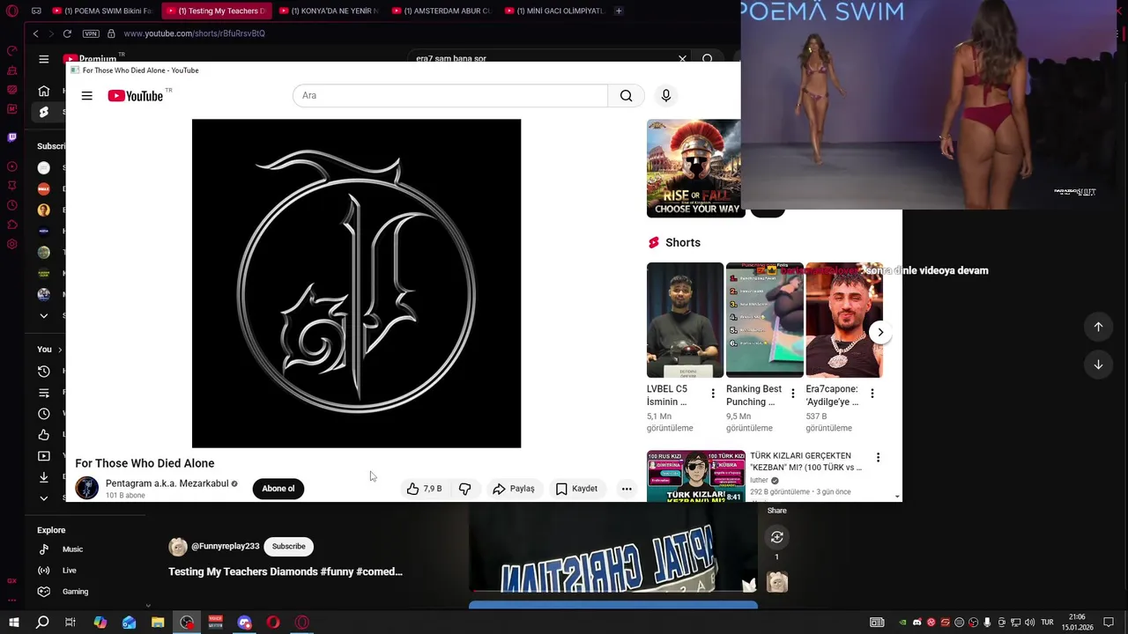The image size is (1128, 634).
Task: Go to previous short with up arrow
Action: click(1098, 327)
